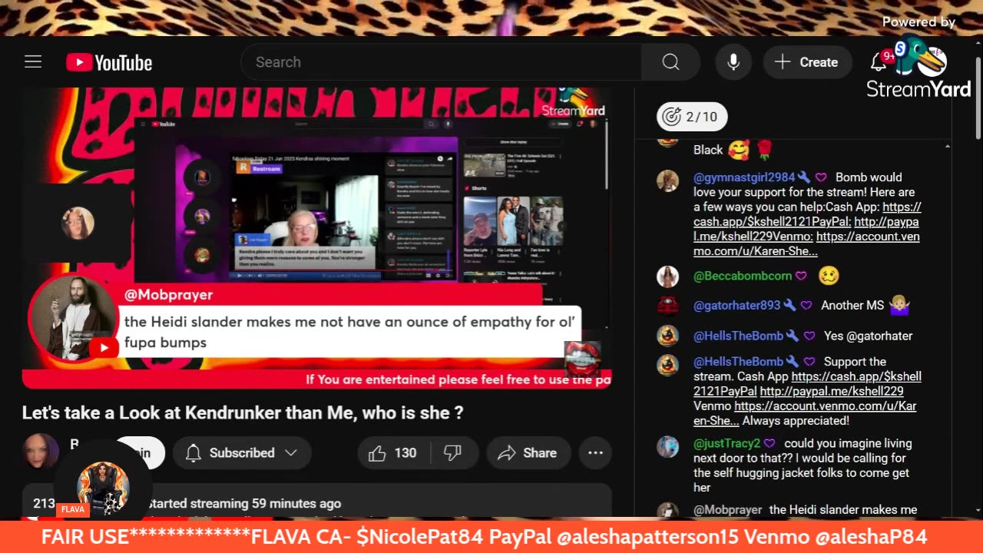Click gatorhater893 chat avatar
Screen dimensions: 983x553
[x=667, y=306]
